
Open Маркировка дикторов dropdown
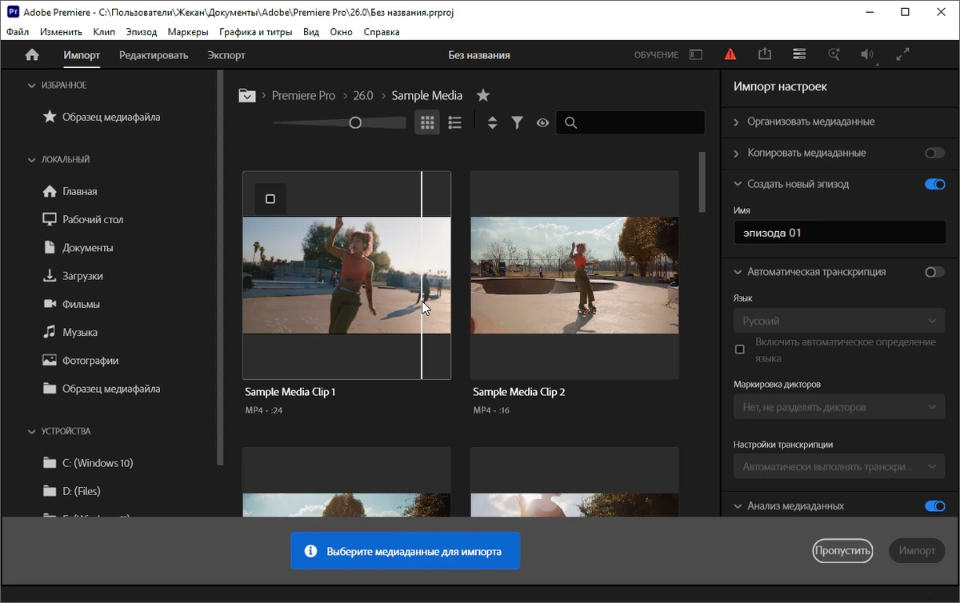pyautogui.click(x=839, y=407)
